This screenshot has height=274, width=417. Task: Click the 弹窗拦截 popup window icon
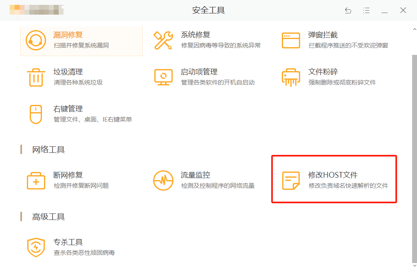click(291, 40)
